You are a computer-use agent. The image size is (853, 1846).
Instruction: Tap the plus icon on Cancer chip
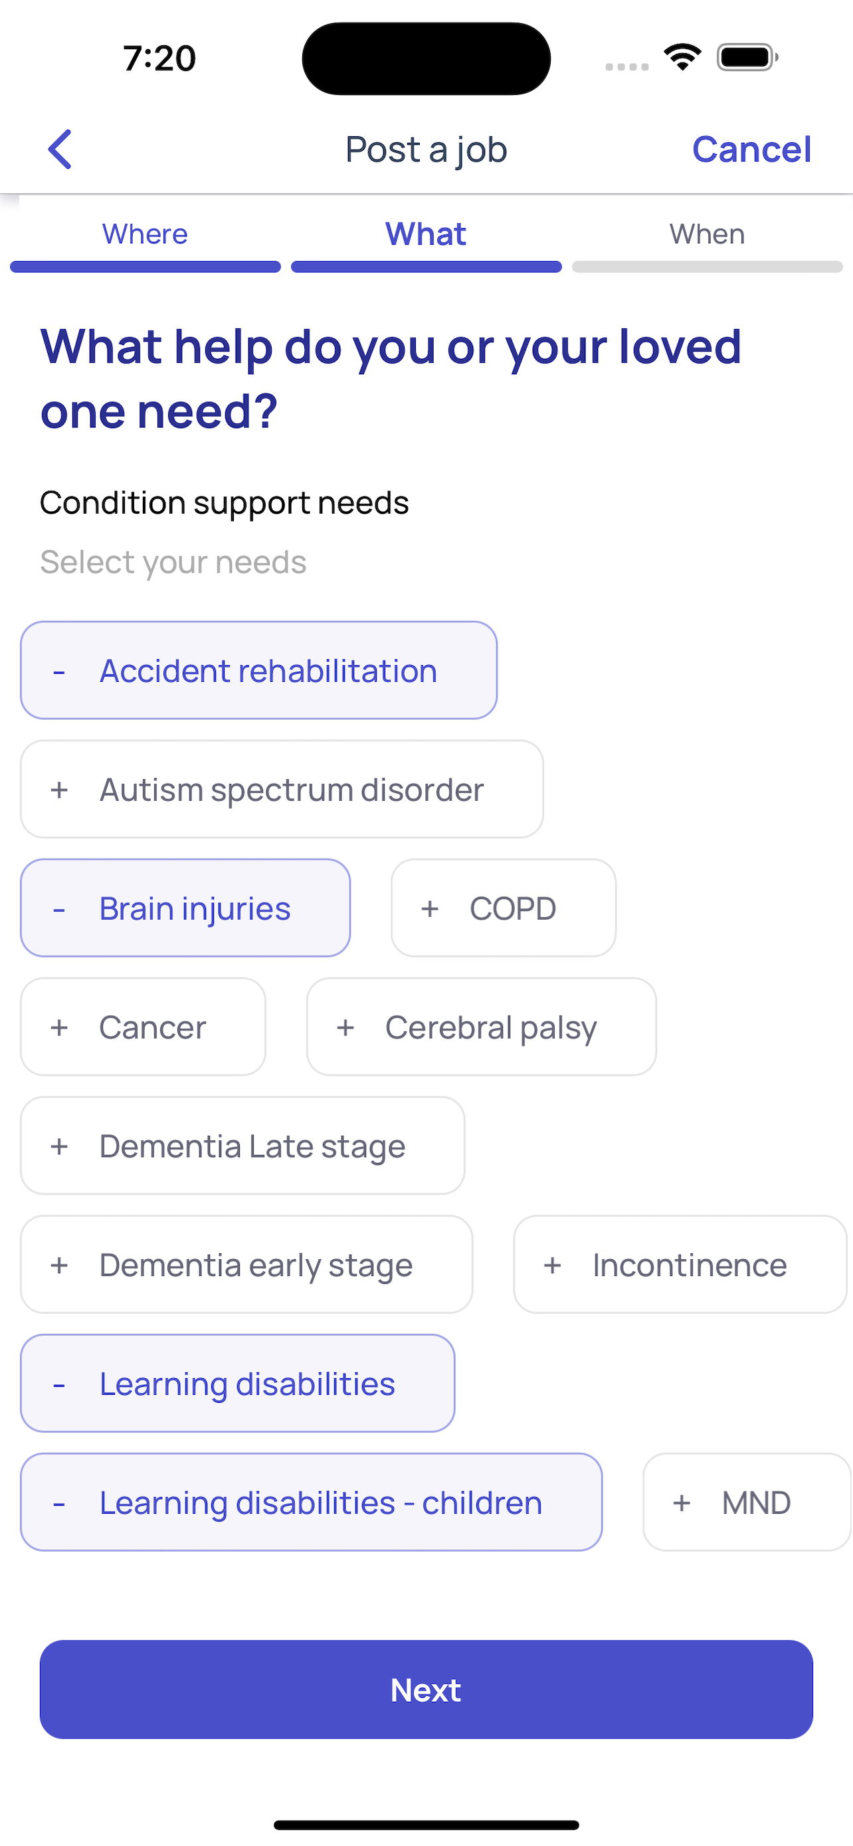coord(59,1027)
